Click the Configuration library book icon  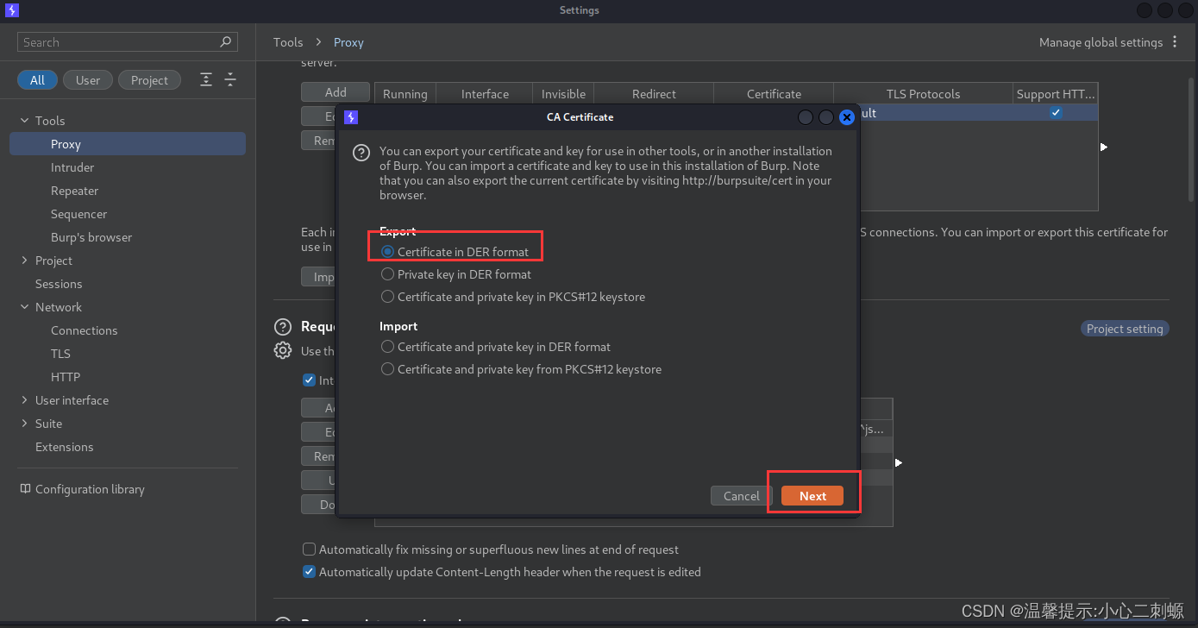click(25, 489)
